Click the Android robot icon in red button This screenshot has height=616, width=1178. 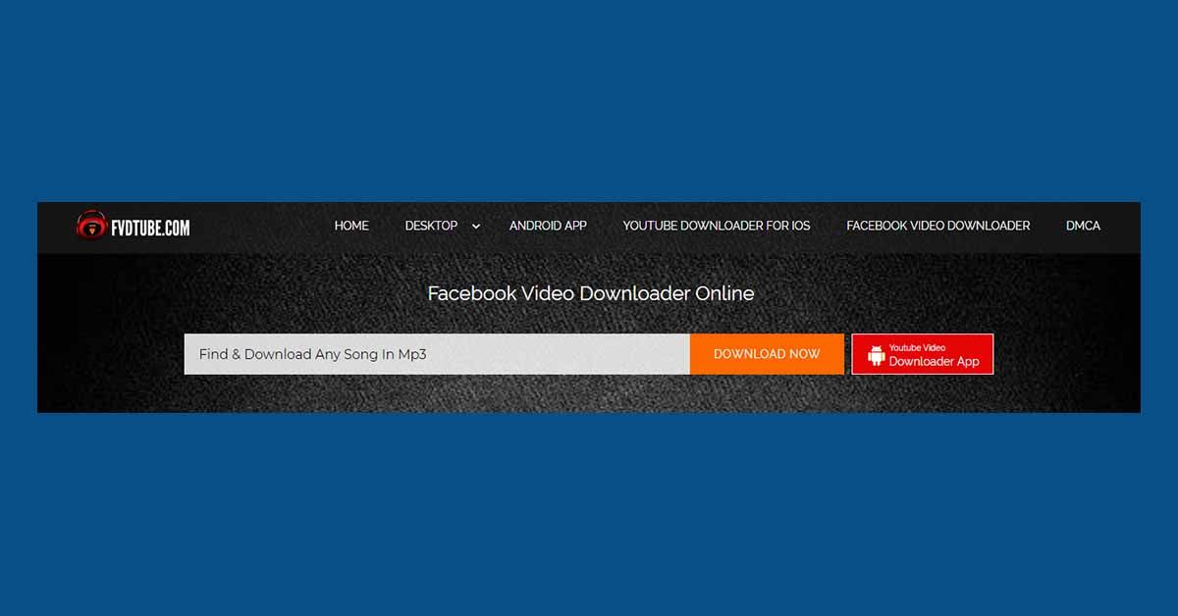877,354
